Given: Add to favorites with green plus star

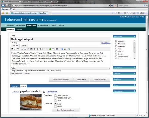Looking at the screenshot, I should [x=7, y=13].
